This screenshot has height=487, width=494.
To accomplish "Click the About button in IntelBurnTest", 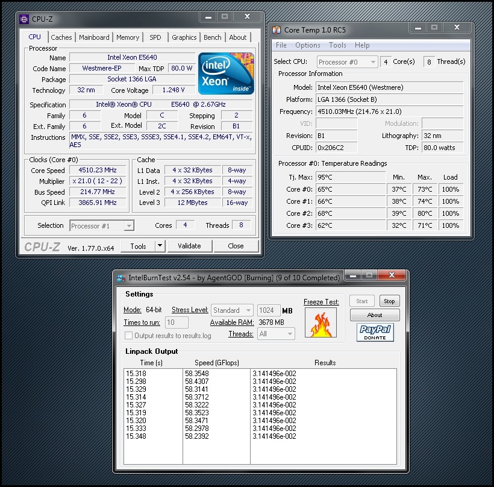I will [x=375, y=315].
